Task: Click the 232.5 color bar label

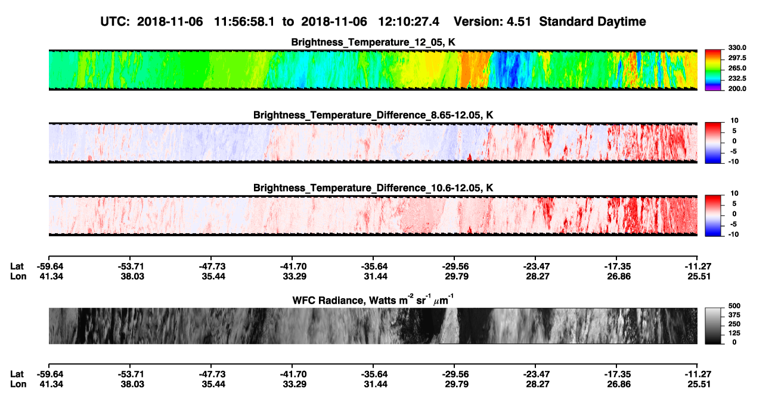Action: 736,79
